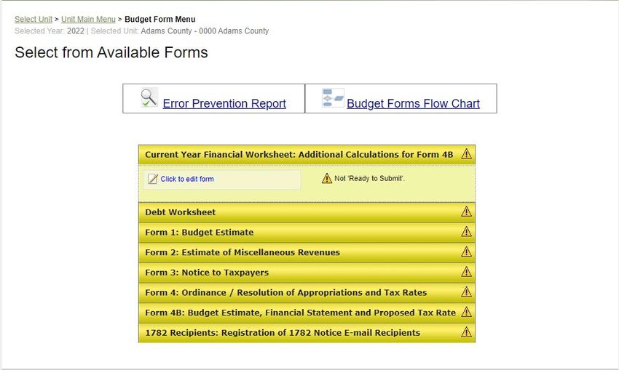Expand Form 1: Budget Estimate section
This screenshot has width=619, height=370.
pyautogui.click(x=307, y=233)
